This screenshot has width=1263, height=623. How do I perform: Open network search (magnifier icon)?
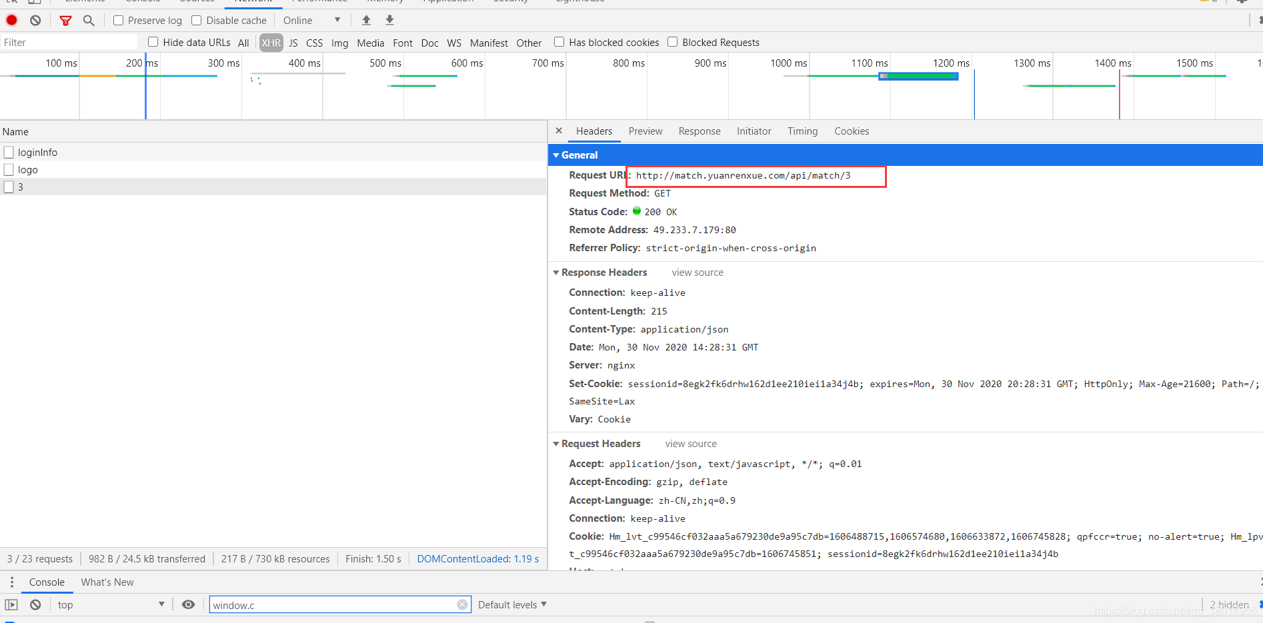click(89, 20)
